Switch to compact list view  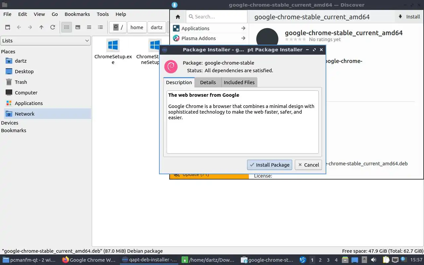[x=89, y=27]
